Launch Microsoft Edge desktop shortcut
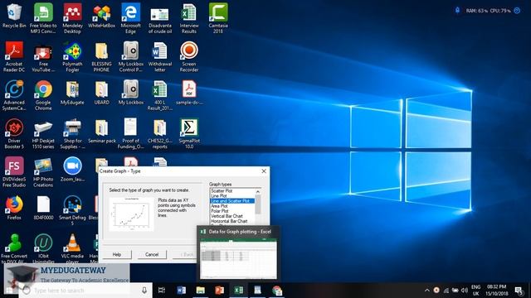This screenshot has width=531, height=298. pos(131,18)
